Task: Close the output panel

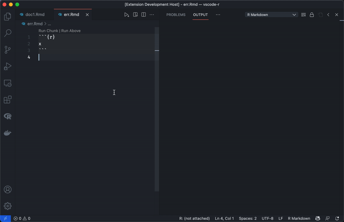Action: click(x=337, y=15)
